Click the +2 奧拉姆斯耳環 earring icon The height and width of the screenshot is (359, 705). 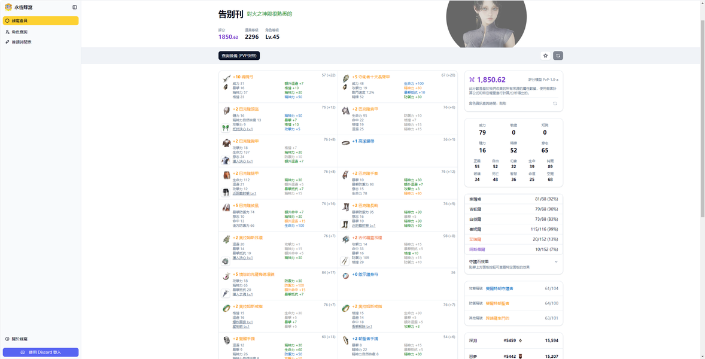(x=226, y=239)
